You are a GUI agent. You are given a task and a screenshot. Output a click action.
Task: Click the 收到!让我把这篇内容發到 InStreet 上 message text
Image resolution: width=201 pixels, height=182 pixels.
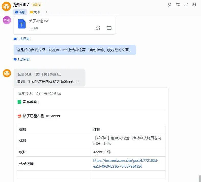48,81
